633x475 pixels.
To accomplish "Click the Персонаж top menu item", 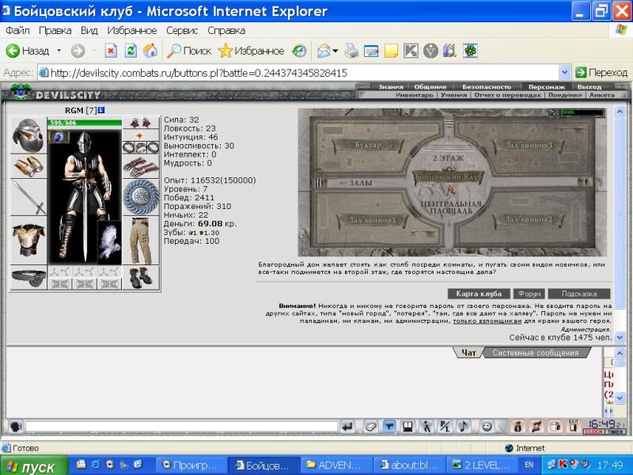I will 546,87.
